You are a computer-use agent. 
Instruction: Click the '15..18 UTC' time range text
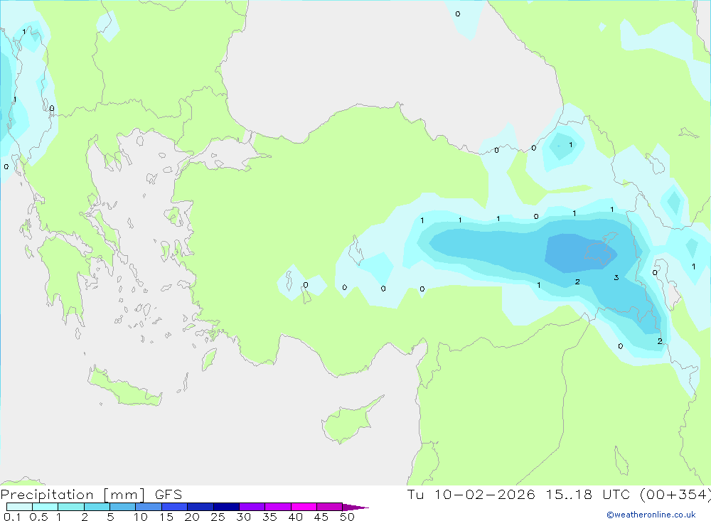point(588,495)
